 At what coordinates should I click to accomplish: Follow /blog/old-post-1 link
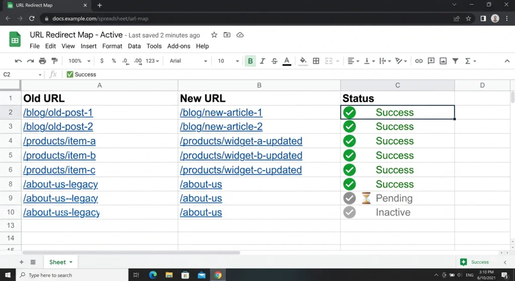click(58, 112)
